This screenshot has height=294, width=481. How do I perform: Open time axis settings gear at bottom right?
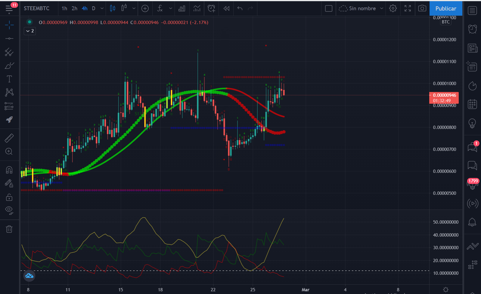pyautogui.click(x=446, y=289)
